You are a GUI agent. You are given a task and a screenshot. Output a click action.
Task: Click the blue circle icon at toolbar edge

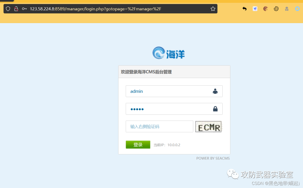tap(297, 9)
